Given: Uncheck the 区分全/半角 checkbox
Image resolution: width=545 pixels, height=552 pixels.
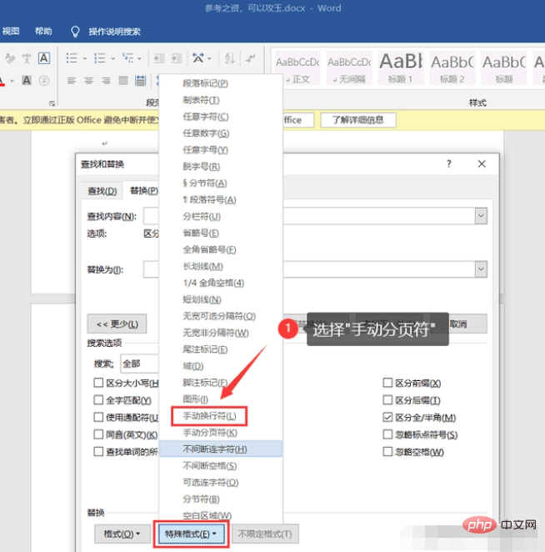Looking at the screenshot, I should point(387,417).
